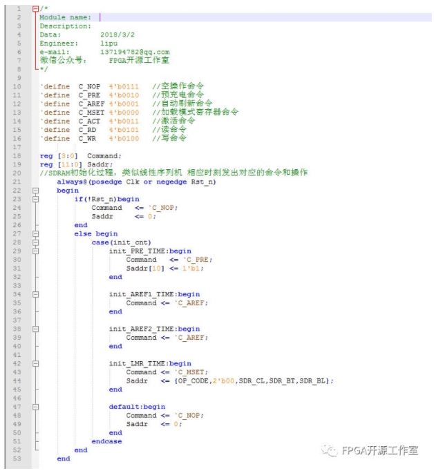Click the 'reg [11:0] Saddr' declaration
Screen dimensions: 434x473
[70, 164]
